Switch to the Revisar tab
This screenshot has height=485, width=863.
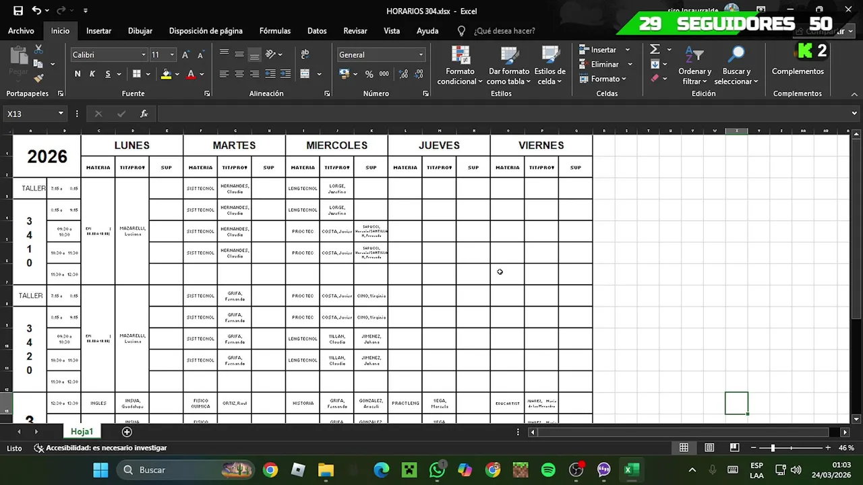click(355, 31)
